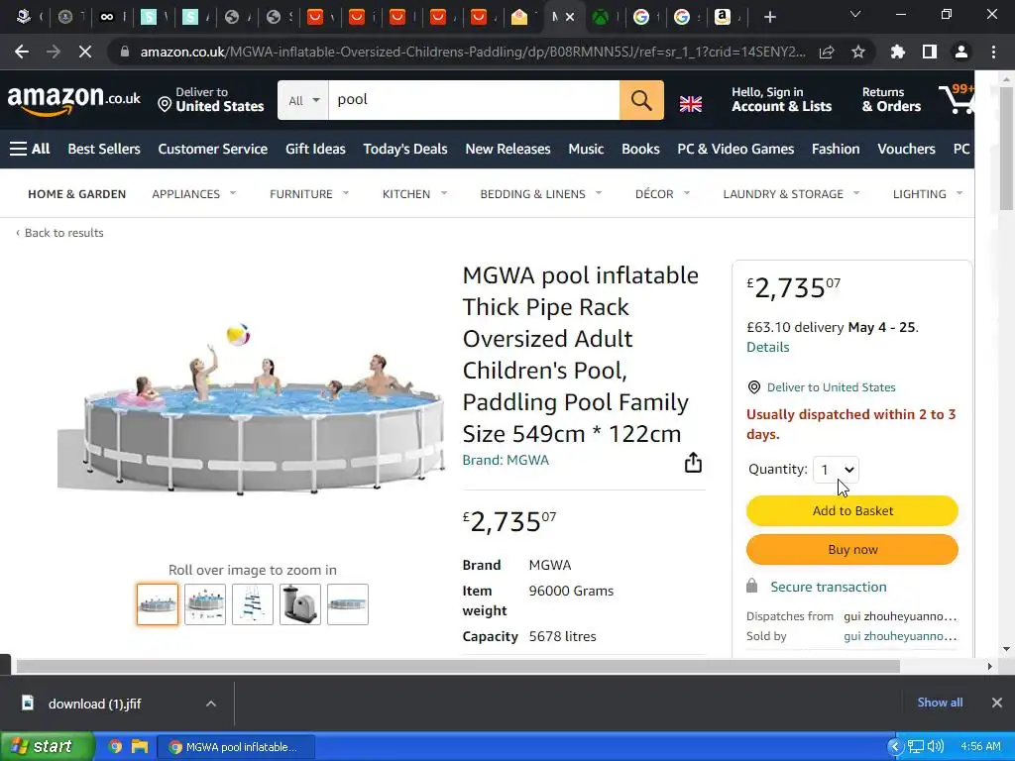The width and height of the screenshot is (1015, 761).
Task: Open Hello, Sign in Account & Lists
Action: (781, 100)
